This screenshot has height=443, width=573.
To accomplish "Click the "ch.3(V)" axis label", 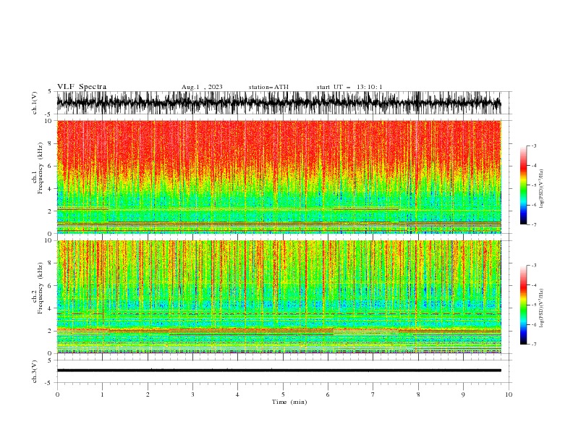I will point(35,371).
